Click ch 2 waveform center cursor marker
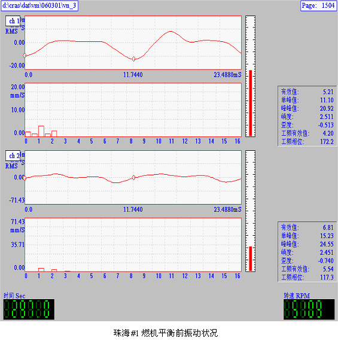The width and height of the screenshot is (338, 341). 133,178
